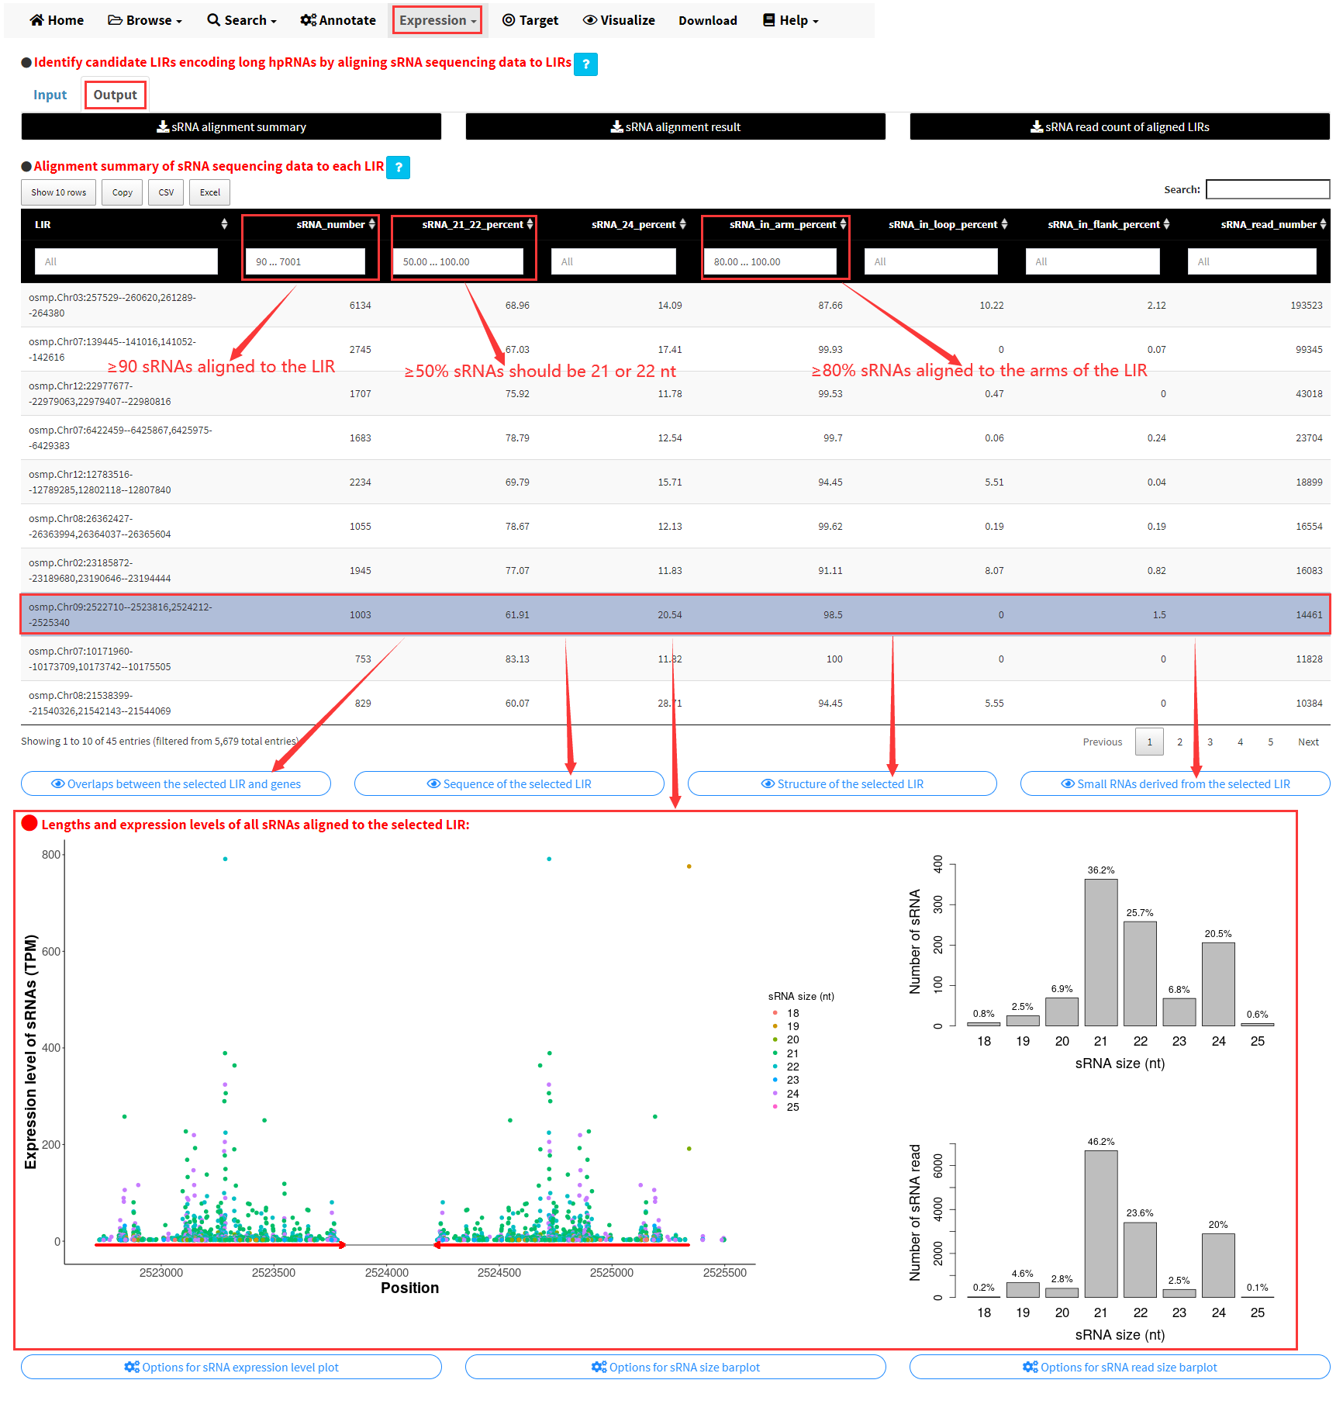Image resolution: width=1343 pixels, height=1411 pixels.
Task: Click the table Search input field
Action: coord(1268,189)
